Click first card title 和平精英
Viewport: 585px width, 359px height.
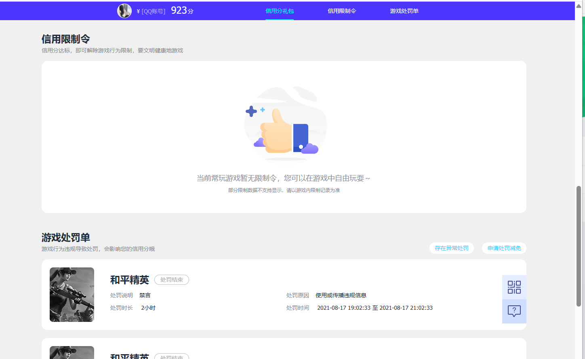[x=130, y=280]
